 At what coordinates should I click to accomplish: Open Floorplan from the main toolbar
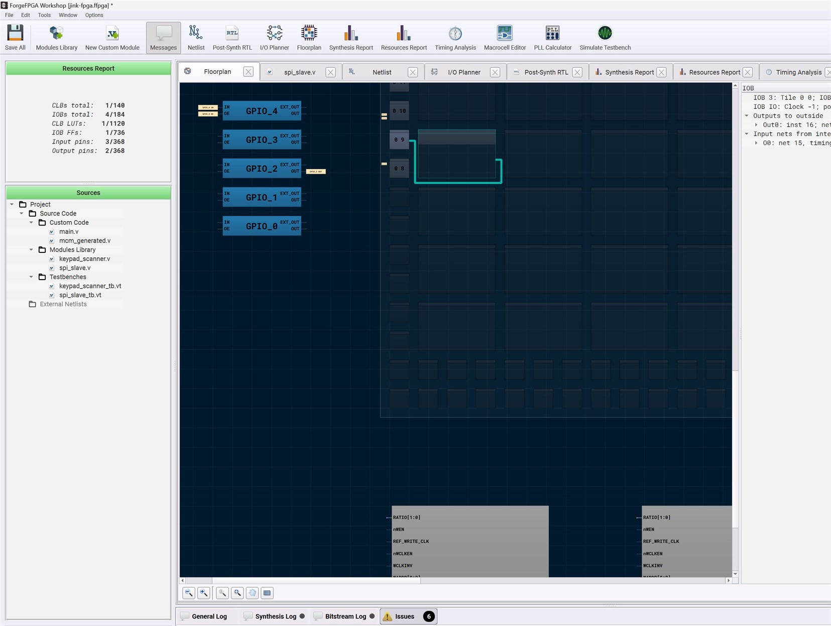[309, 38]
